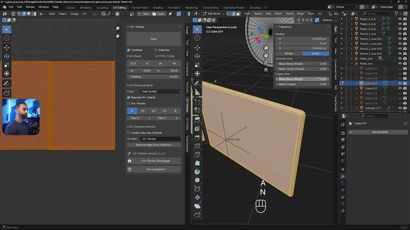The image size is (410, 230).
Task: Open the Documentation button
Action: [x=154, y=169]
